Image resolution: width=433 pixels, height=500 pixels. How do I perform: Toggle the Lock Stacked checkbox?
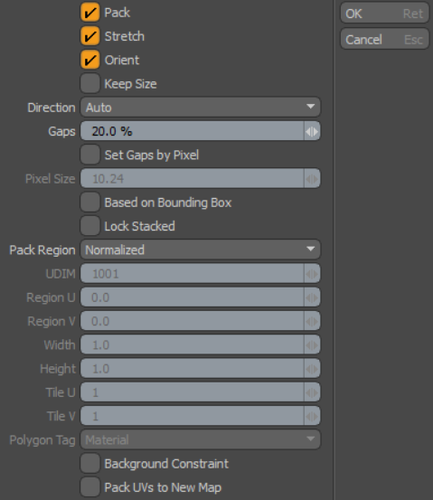89,226
